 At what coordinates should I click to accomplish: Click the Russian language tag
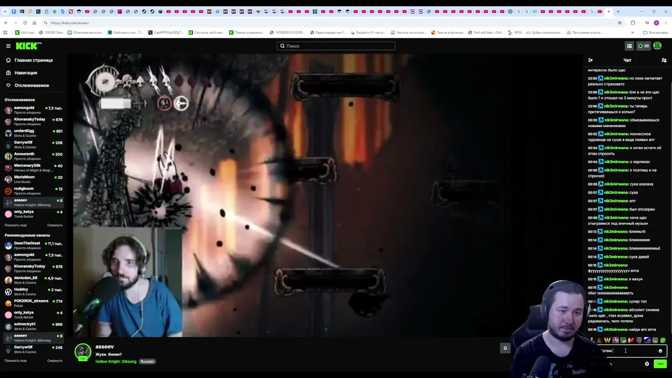(x=147, y=362)
